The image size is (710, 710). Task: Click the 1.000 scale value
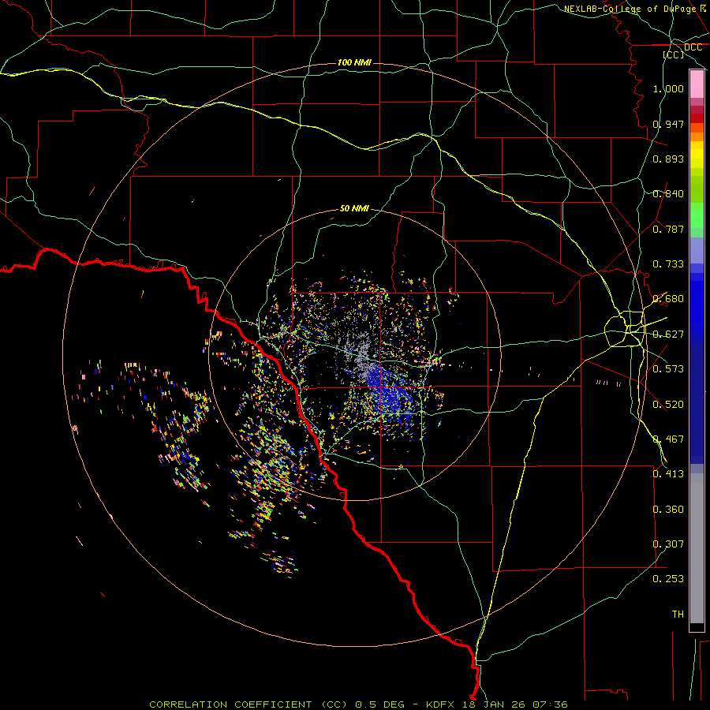(x=668, y=88)
